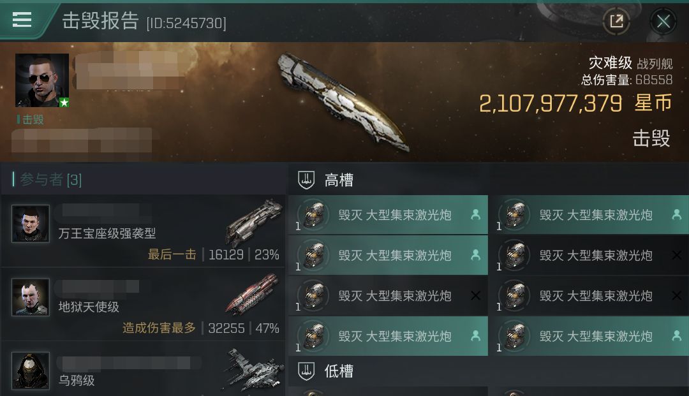
Task: Click the 低槽 section label
Action: point(339,371)
